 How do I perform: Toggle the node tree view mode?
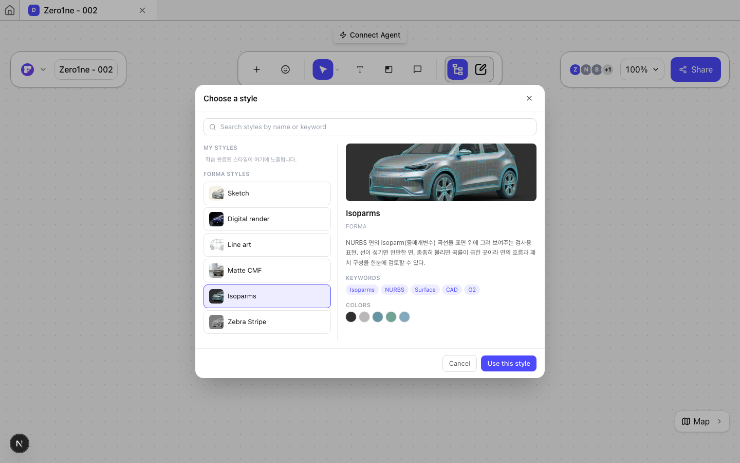coord(457,69)
